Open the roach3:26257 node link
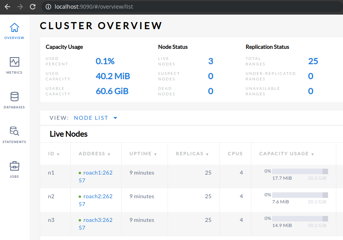 tap(98, 220)
